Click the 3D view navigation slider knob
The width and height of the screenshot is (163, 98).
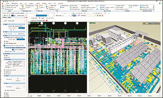pyautogui.click(x=147, y=24)
